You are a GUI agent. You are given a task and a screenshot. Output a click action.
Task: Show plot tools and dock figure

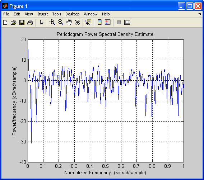tap(127, 22)
